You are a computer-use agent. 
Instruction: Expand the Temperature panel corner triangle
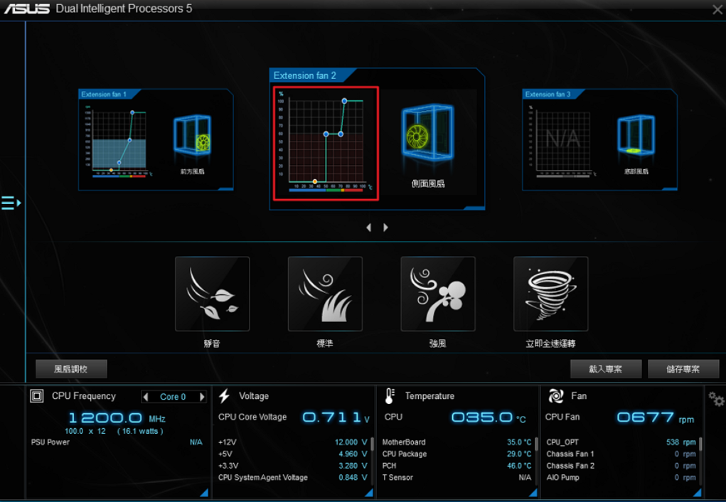533,492
